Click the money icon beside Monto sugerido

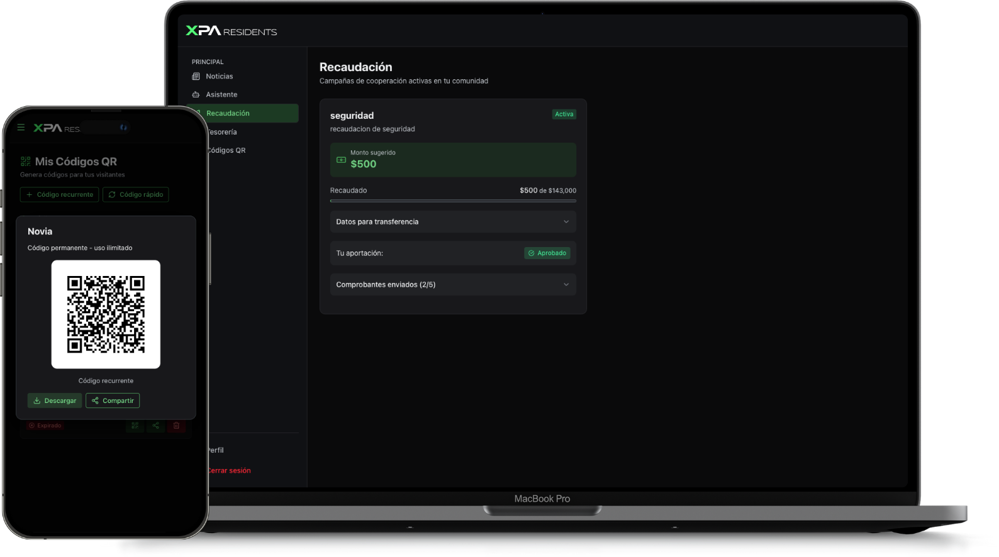pos(341,160)
